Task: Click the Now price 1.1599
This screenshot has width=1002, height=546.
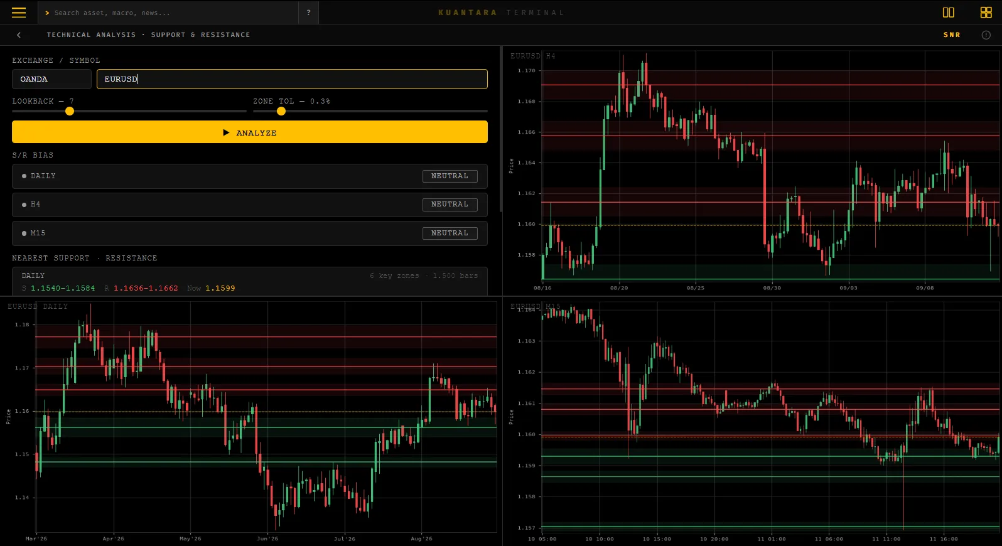Action: tap(220, 289)
